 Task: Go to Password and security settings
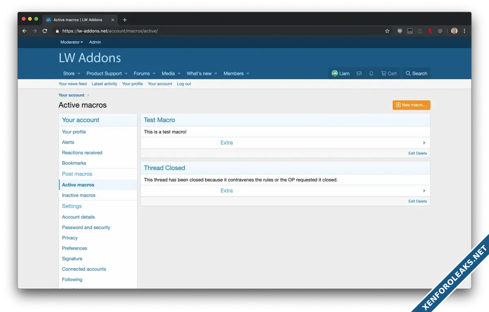(86, 228)
